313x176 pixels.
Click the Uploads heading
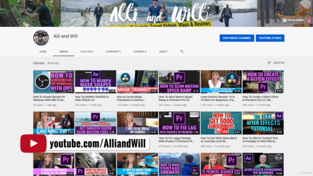pos(39,63)
